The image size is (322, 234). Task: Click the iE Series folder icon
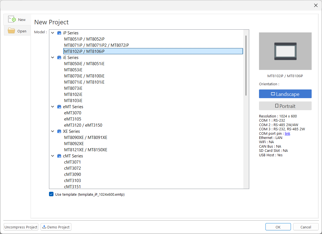pos(59,57)
